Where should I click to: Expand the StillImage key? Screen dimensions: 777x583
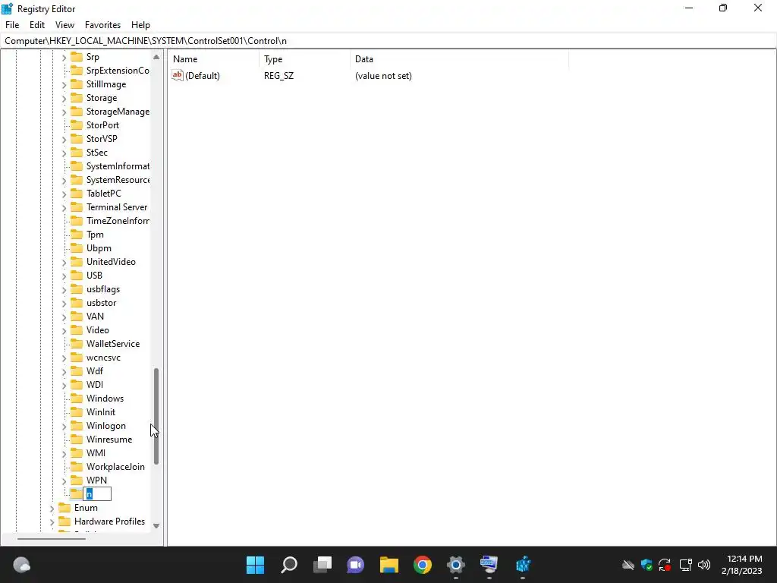(x=64, y=85)
